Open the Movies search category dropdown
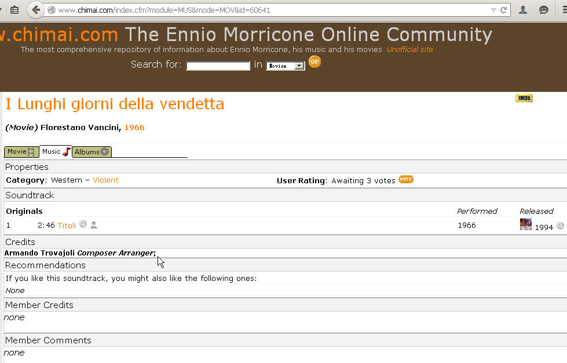Viewport: 567px width, 363px height. click(x=286, y=66)
